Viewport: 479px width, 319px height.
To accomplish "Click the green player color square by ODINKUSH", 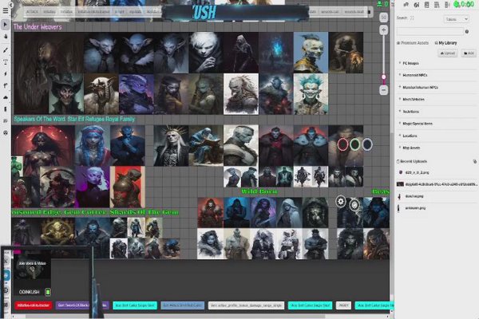I will coord(48,292).
